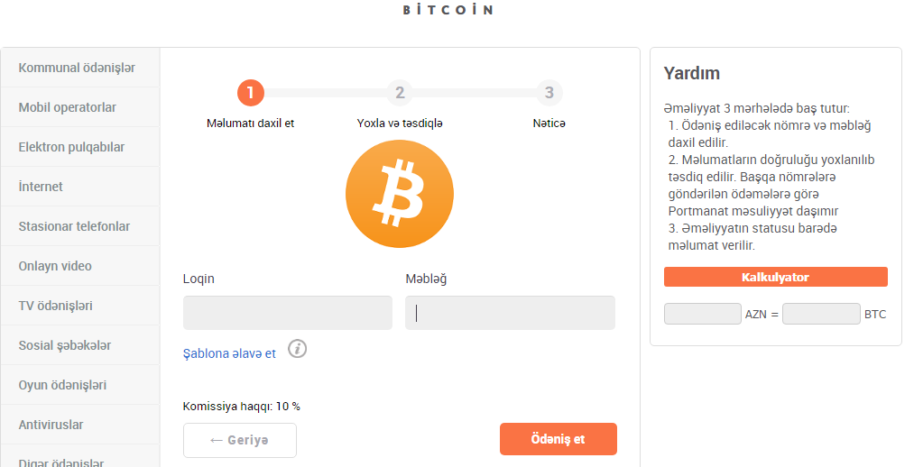Click the AZN calculator input field
914x467 pixels.
702,314
